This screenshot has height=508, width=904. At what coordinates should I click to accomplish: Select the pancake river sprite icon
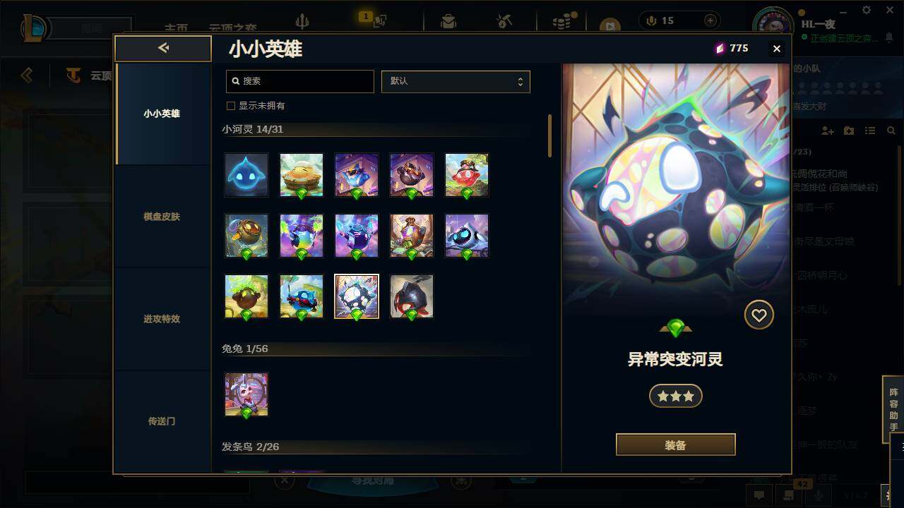(302, 175)
